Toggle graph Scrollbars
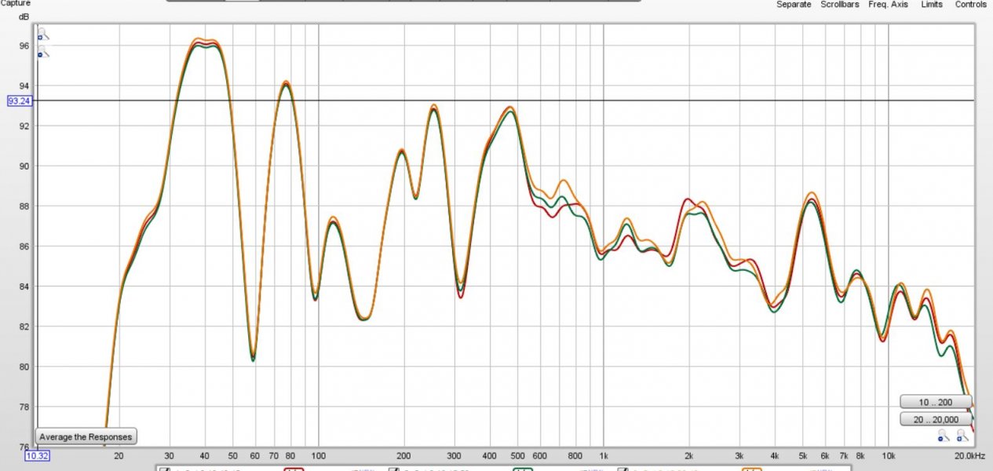The width and height of the screenshot is (993, 471). (840, 4)
